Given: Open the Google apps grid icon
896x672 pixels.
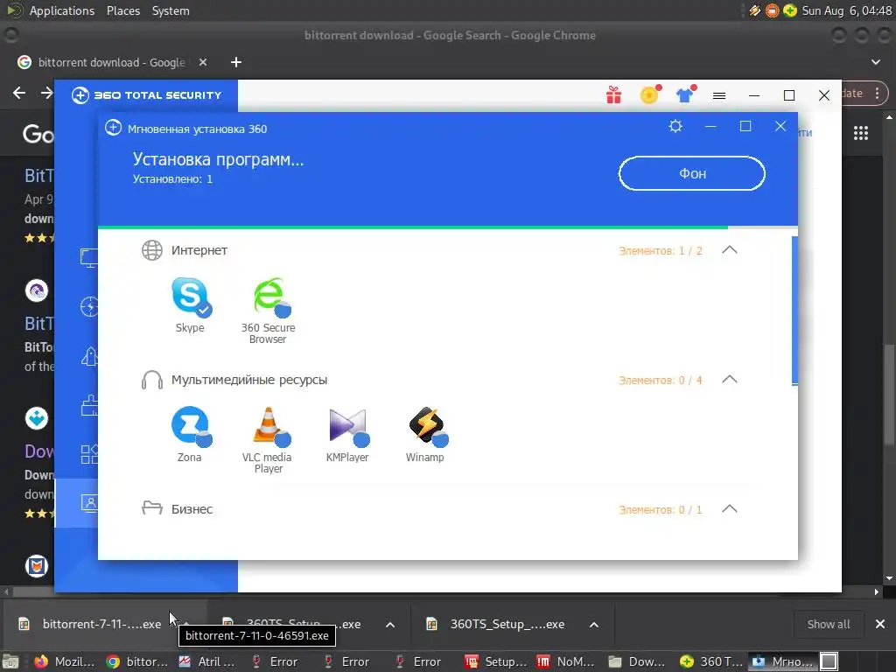Looking at the screenshot, I should pyautogui.click(x=861, y=133).
